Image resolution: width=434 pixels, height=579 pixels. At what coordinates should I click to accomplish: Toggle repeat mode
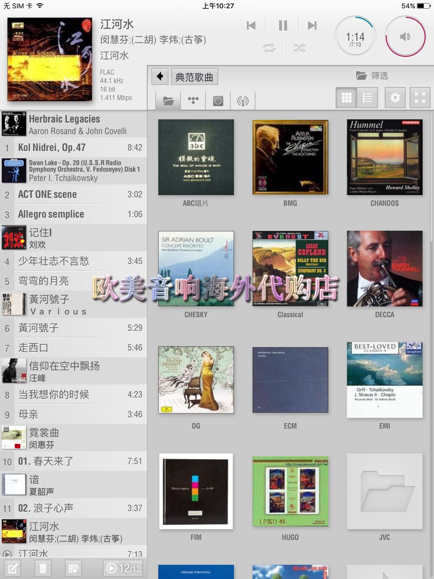click(x=269, y=48)
